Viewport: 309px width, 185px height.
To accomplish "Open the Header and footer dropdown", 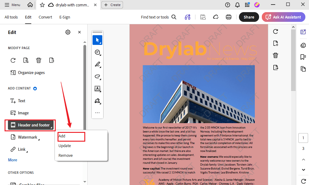I will point(30,125).
